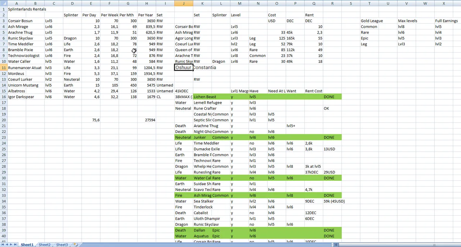461x247 pixels.
Task: Click the Select All corner button
Action: click(x=3, y=3)
